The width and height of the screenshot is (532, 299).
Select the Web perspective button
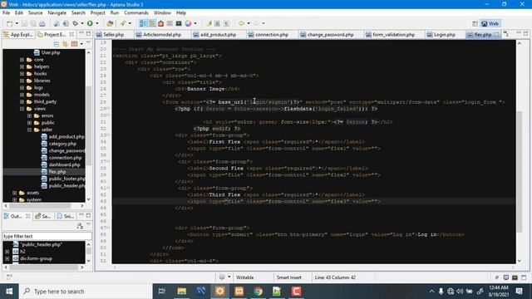click(490, 23)
